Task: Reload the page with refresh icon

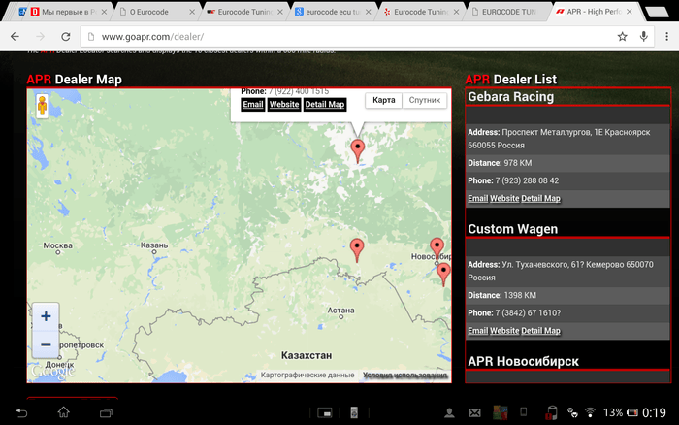Action: click(x=65, y=37)
